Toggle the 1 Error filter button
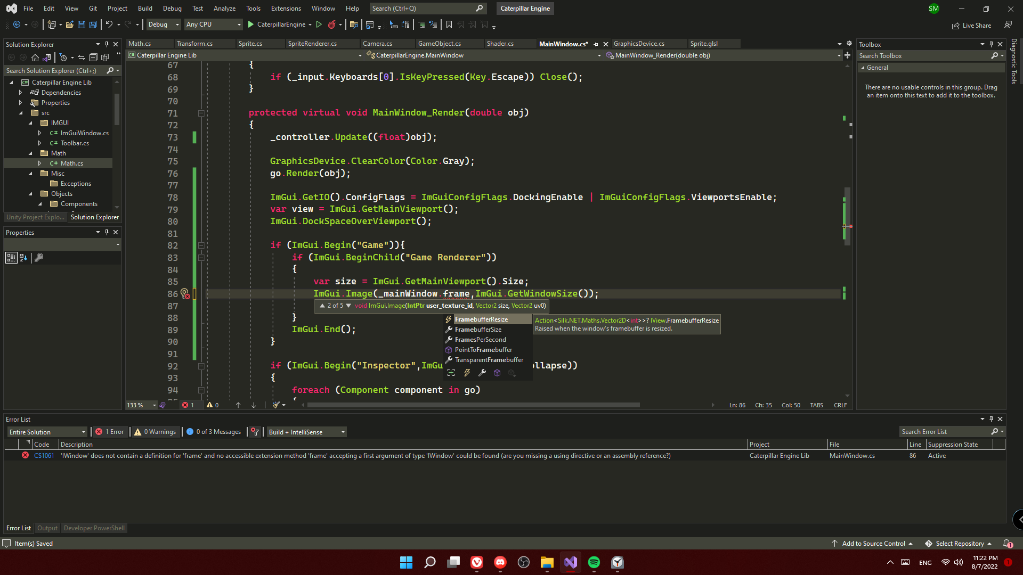1023x575 pixels. (x=110, y=432)
